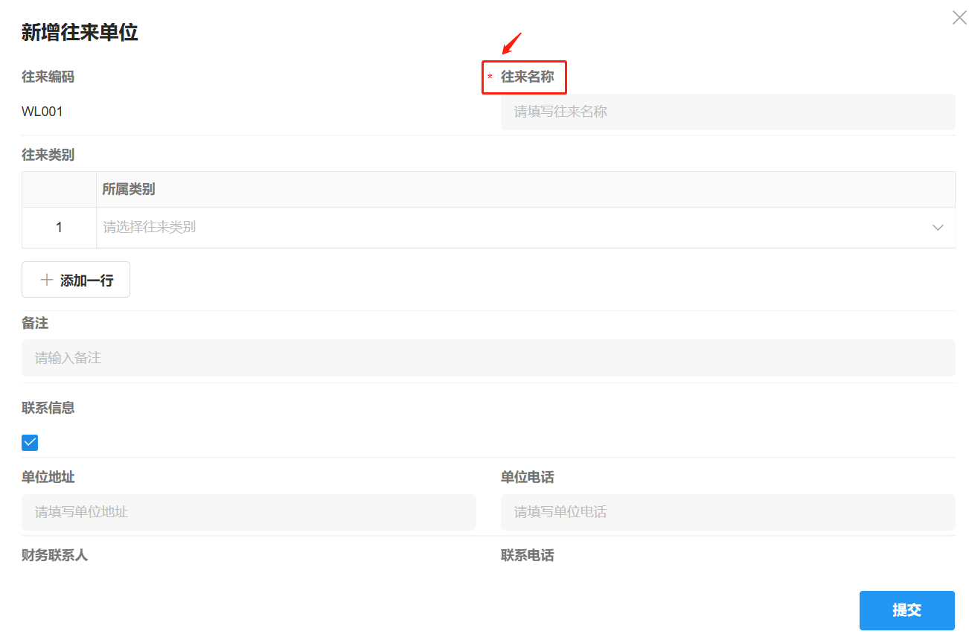
Task: Click the red asterisk beside 往来名称
Action: tap(490, 77)
